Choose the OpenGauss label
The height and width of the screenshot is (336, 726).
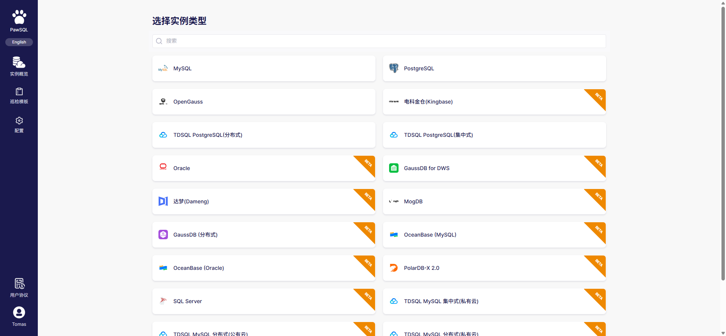[188, 102]
